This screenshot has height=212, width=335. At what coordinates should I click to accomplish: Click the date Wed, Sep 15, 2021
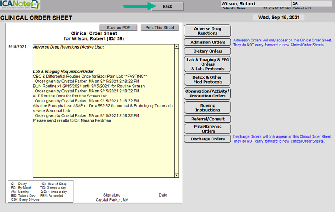point(279,18)
